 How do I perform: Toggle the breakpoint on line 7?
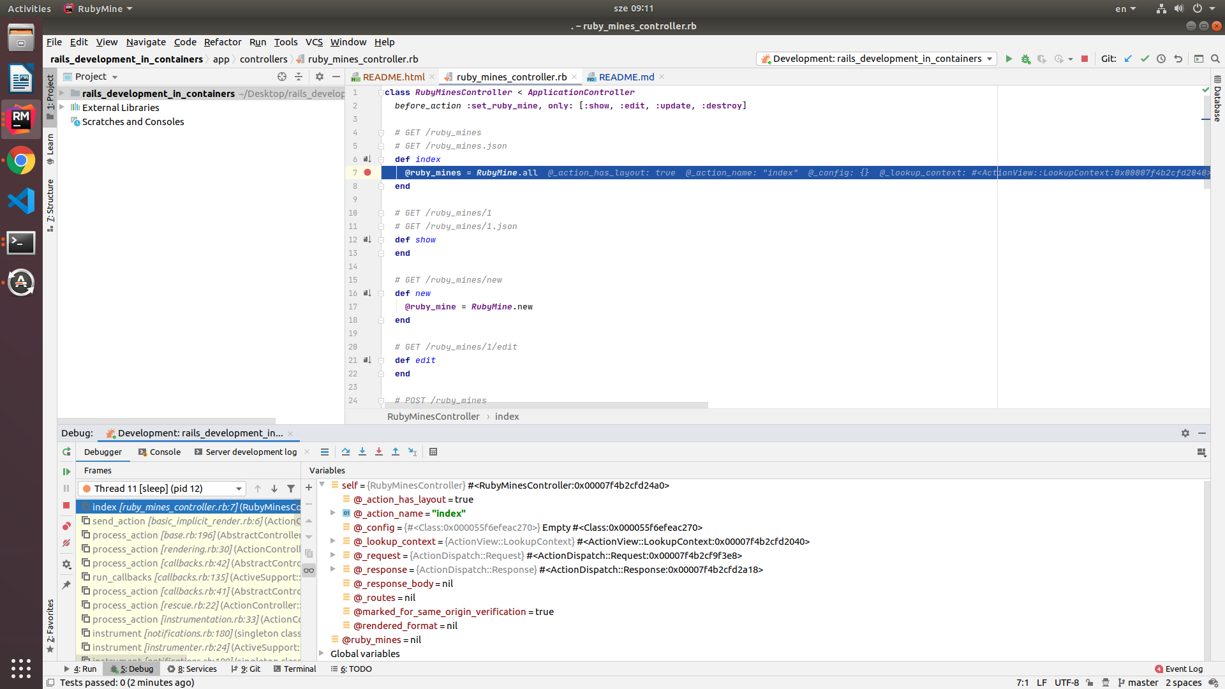(x=367, y=172)
